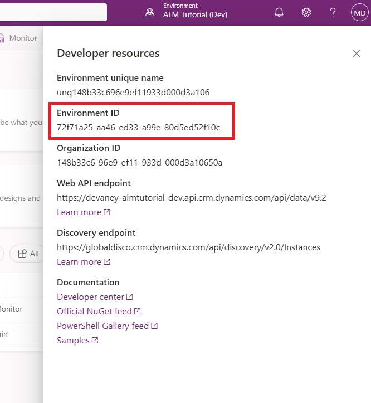
Task: Click the Web API endpoint URL
Action: (x=192, y=198)
